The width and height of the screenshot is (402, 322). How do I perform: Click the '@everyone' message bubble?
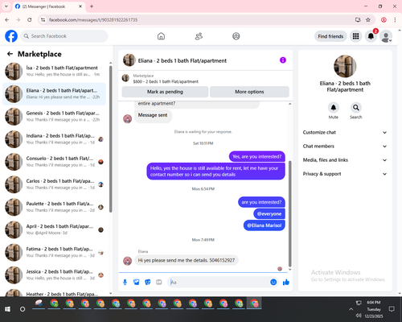pyautogui.click(x=269, y=214)
